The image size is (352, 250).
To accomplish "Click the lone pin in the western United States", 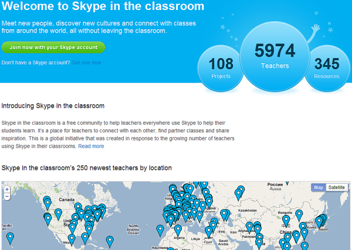I will pyautogui.click(x=58, y=214).
